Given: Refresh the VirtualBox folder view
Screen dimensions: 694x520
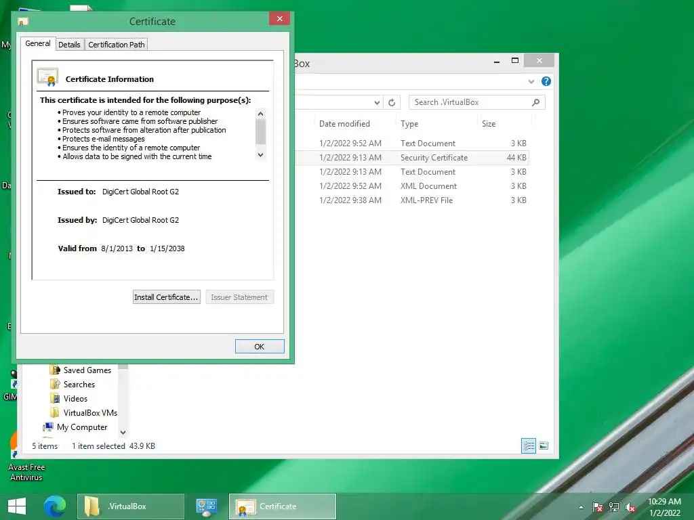Looking at the screenshot, I should 392,103.
